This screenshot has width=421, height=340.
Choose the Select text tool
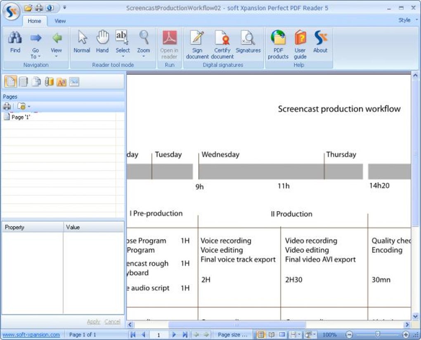click(x=123, y=43)
